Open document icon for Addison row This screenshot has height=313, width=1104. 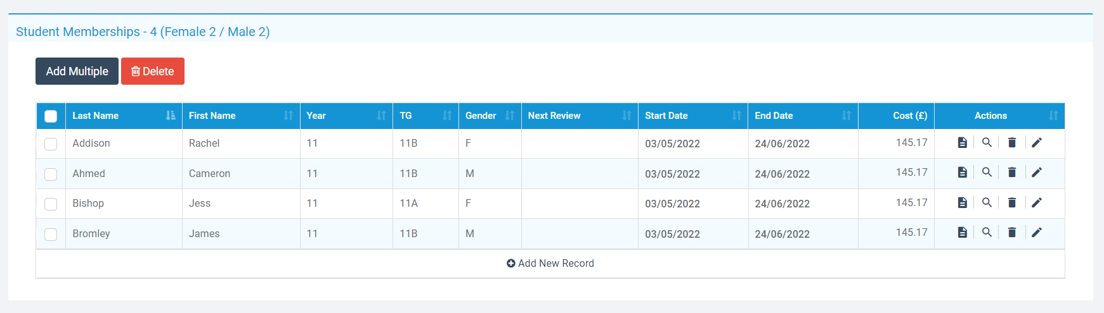click(x=962, y=143)
